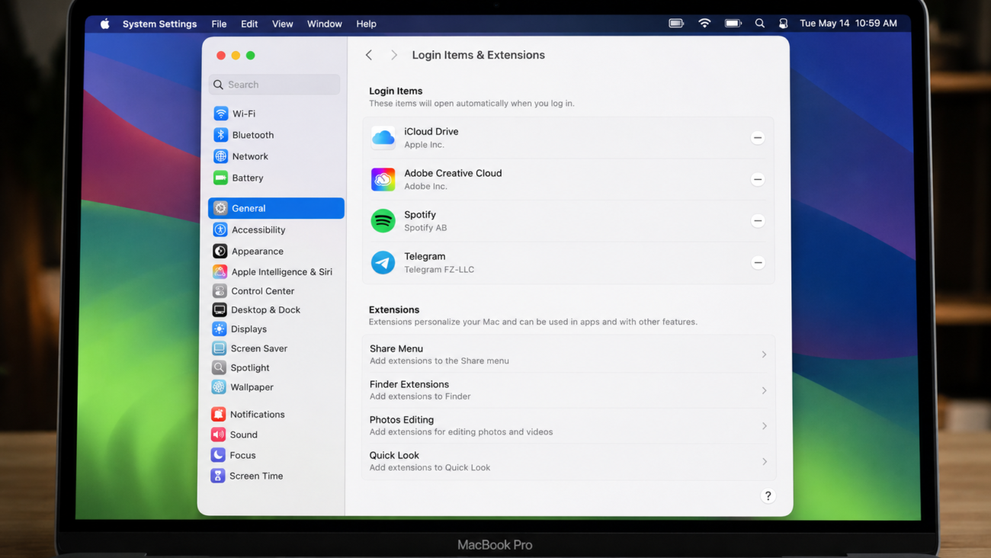Open the Apple menu
991x558 pixels.
105,24
